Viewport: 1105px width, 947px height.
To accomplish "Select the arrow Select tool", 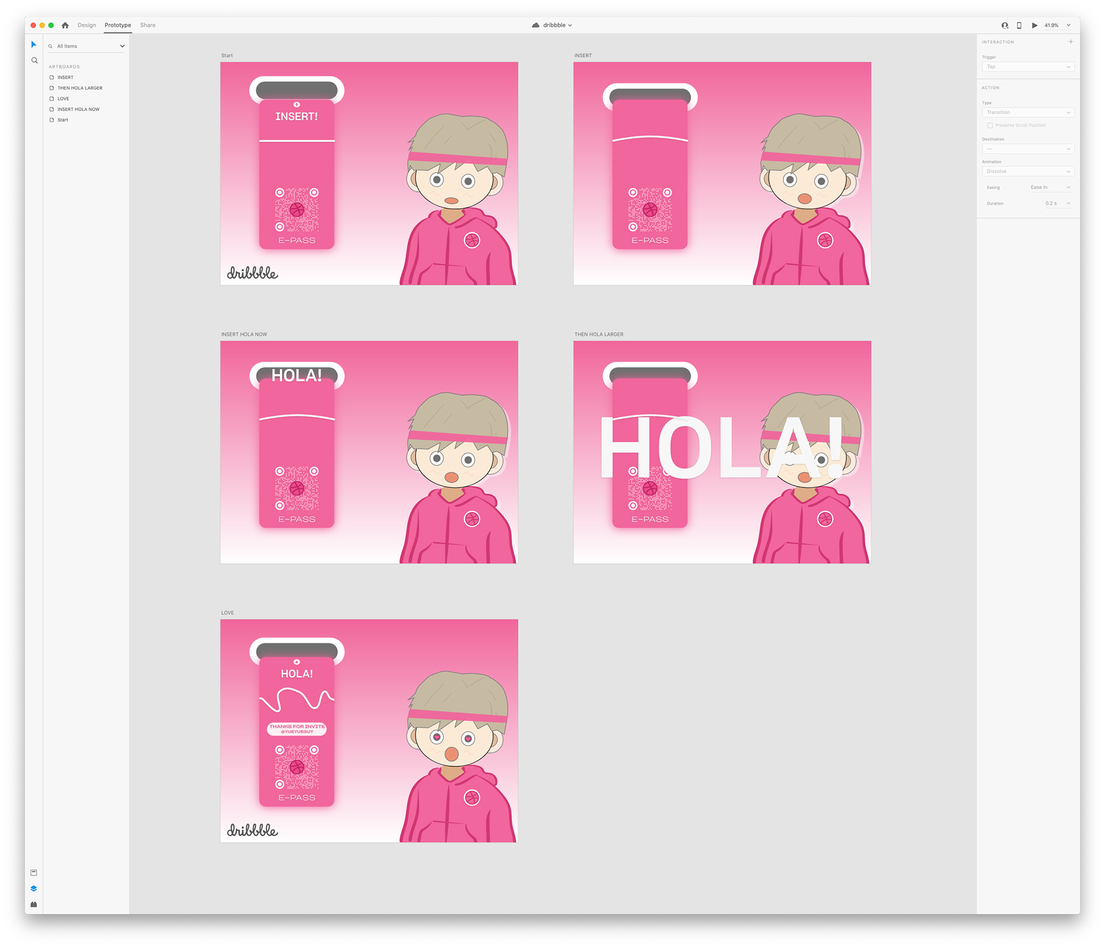I will [x=34, y=44].
